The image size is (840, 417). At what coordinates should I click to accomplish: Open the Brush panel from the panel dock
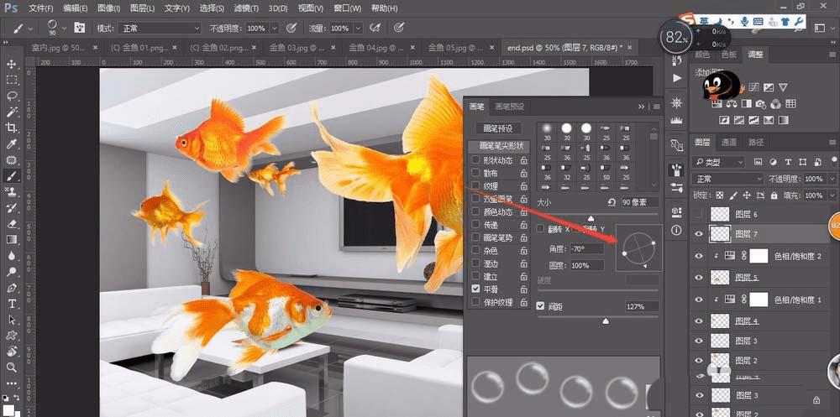pos(677,171)
